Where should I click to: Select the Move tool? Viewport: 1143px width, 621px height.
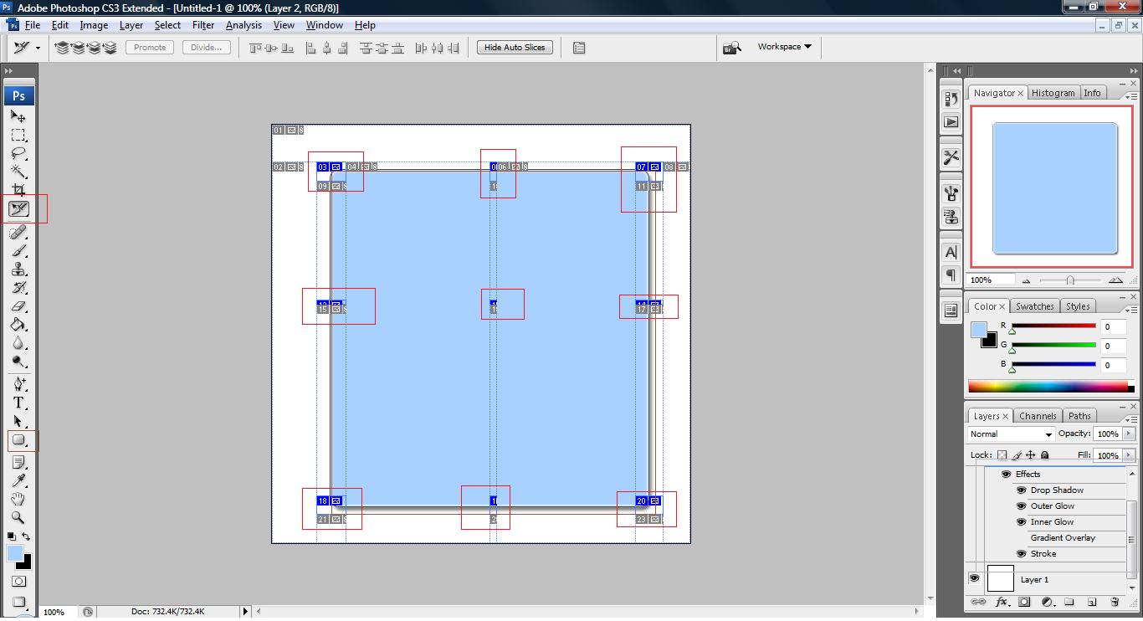(18, 116)
